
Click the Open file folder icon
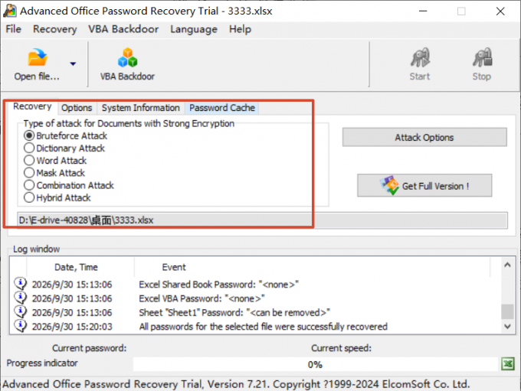point(38,57)
